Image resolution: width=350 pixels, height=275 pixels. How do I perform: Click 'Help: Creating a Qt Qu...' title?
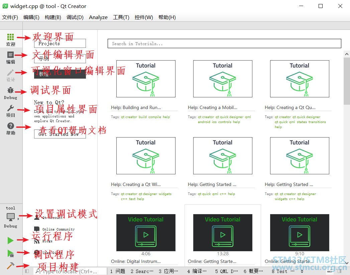290,107
